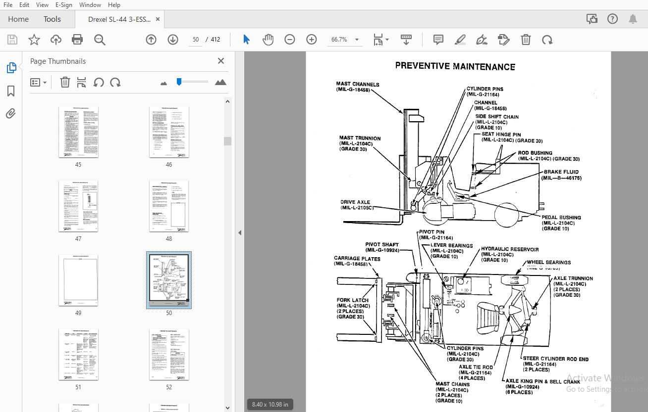The image size is (648, 412).
Task: Open the share comments chat icon
Action: pos(592,19)
